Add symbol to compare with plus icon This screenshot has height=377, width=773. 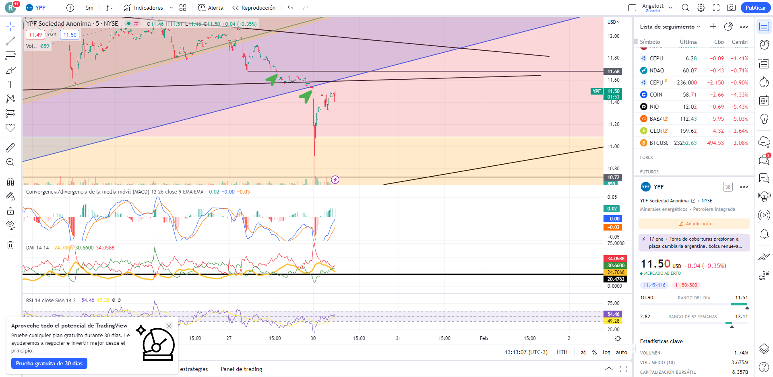point(70,8)
